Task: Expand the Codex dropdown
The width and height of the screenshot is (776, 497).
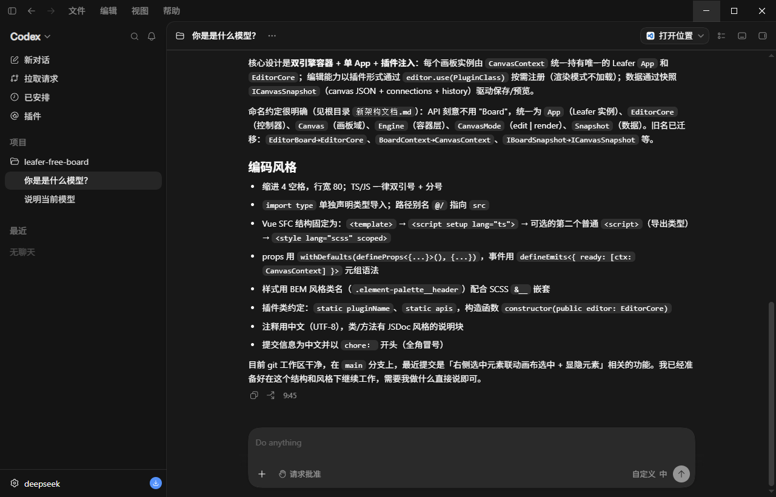Action: [30, 36]
